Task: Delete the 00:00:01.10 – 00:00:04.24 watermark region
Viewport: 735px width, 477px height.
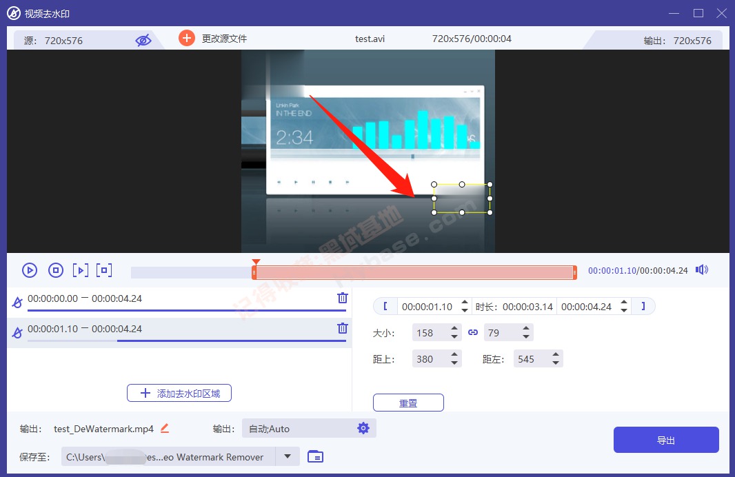Action: pyautogui.click(x=343, y=329)
